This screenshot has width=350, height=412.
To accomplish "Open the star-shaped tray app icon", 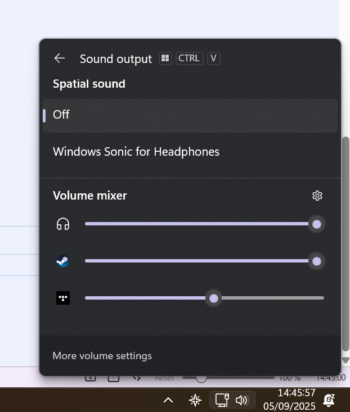I will [x=195, y=400].
